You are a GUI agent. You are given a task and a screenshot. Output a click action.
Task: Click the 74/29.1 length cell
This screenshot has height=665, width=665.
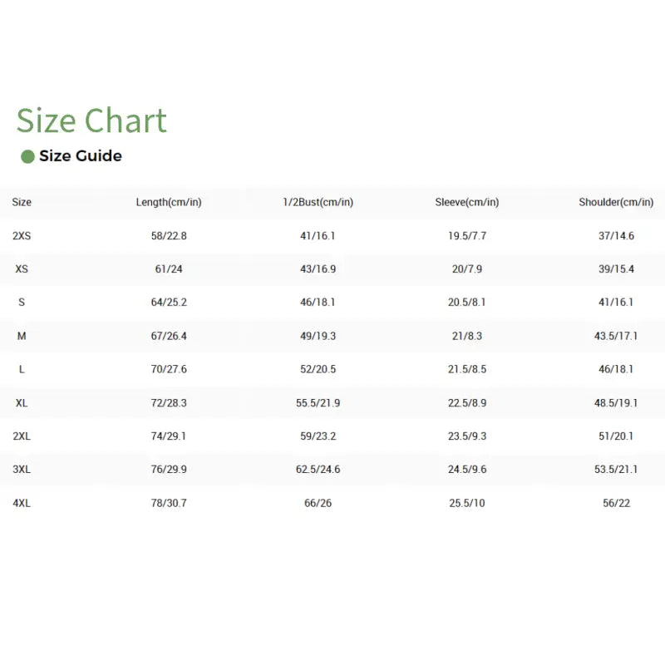click(169, 436)
